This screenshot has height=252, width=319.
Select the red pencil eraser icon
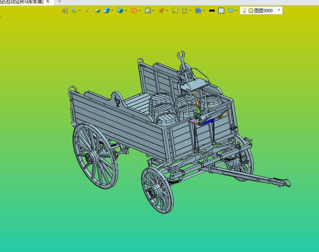pyautogui.click(x=88, y=10)
